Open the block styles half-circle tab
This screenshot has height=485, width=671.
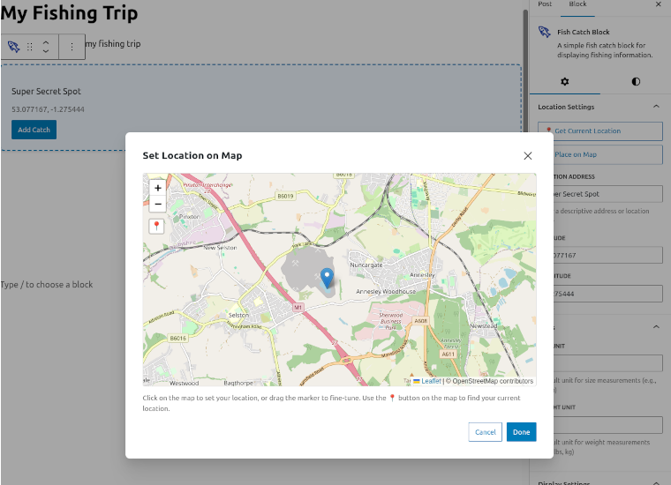(x=636, y=81)
